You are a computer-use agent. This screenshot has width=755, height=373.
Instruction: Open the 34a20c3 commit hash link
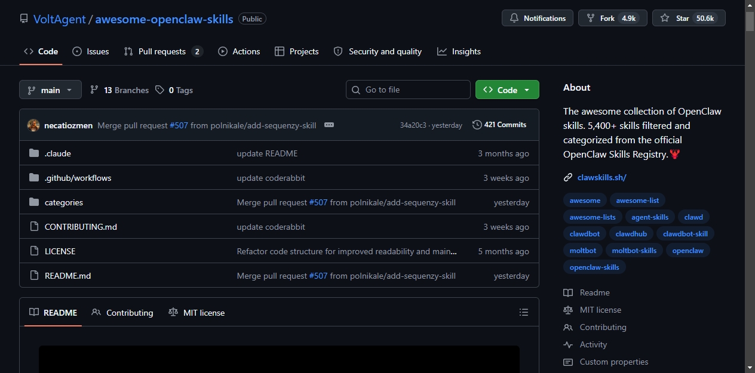coord(413,125)
